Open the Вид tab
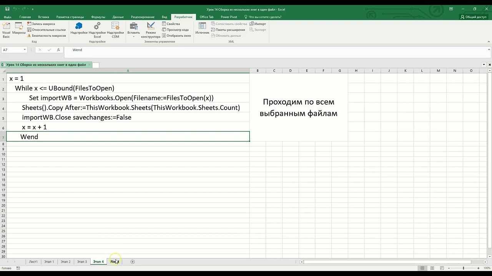 (x=165, y=17)
